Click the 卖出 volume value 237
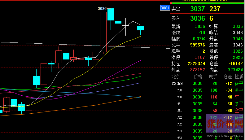Image resolution: width=245 pixels, height=140 pixels. (x=215, y=9)
